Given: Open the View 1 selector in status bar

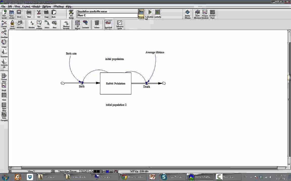Looking at the screenshot, I should point(32,171).
